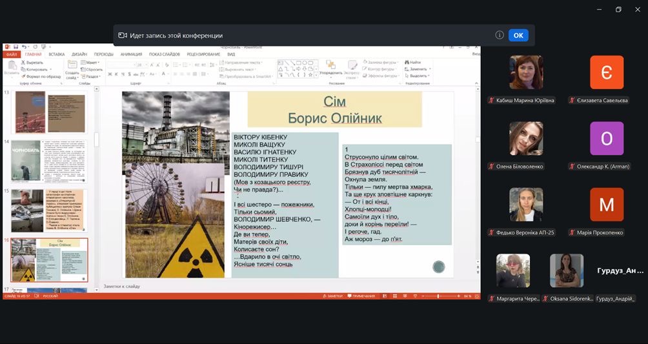Click the Вырезать (cut) scissors icon
Screen dimensions: 648x344
(x=24, y=63)
